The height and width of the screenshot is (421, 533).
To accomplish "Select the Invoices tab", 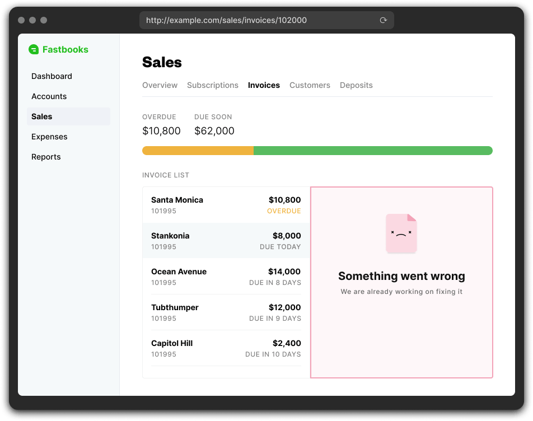I will point(264,85).
